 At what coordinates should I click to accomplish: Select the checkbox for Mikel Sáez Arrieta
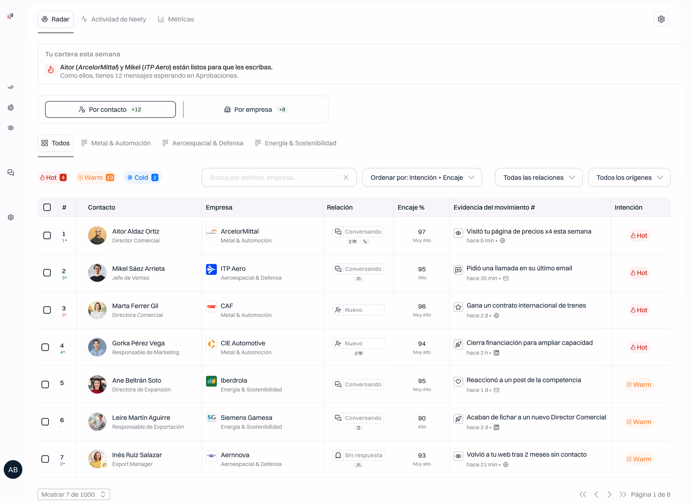coord(47,273)
